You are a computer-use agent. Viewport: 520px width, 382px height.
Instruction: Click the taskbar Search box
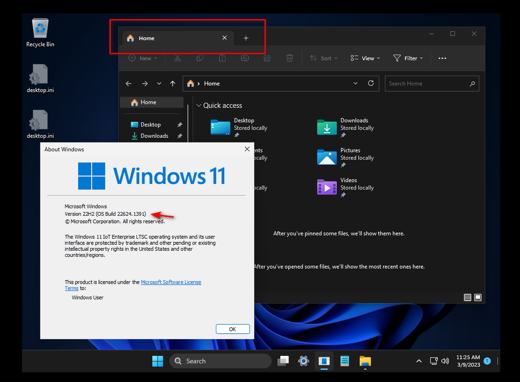[220, 361]
